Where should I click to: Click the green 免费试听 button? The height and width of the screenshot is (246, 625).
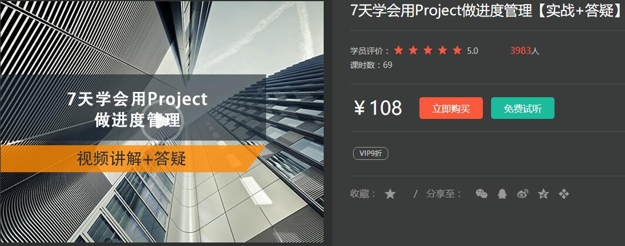coord(523,108)
